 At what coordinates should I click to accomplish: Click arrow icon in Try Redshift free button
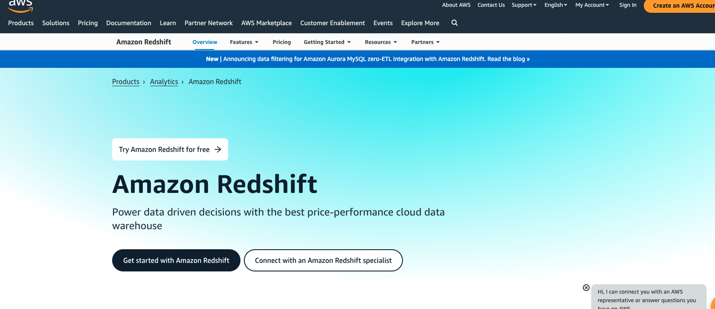(x=218, y=149)
